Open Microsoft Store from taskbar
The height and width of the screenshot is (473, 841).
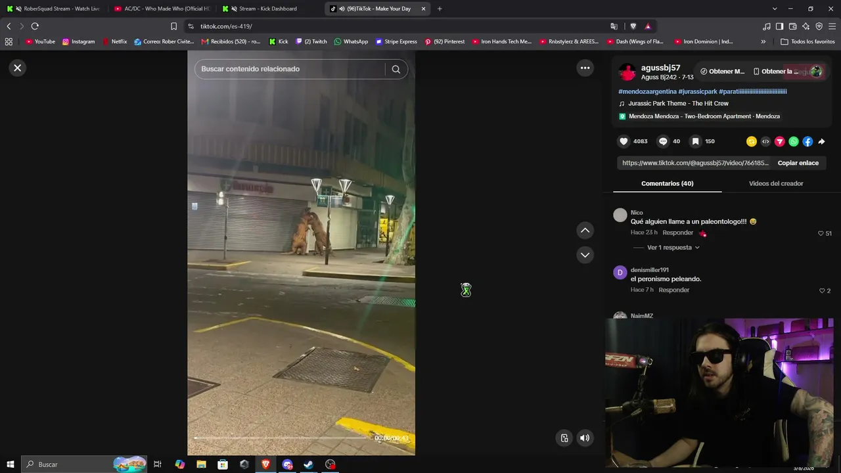tap(223, 464)
